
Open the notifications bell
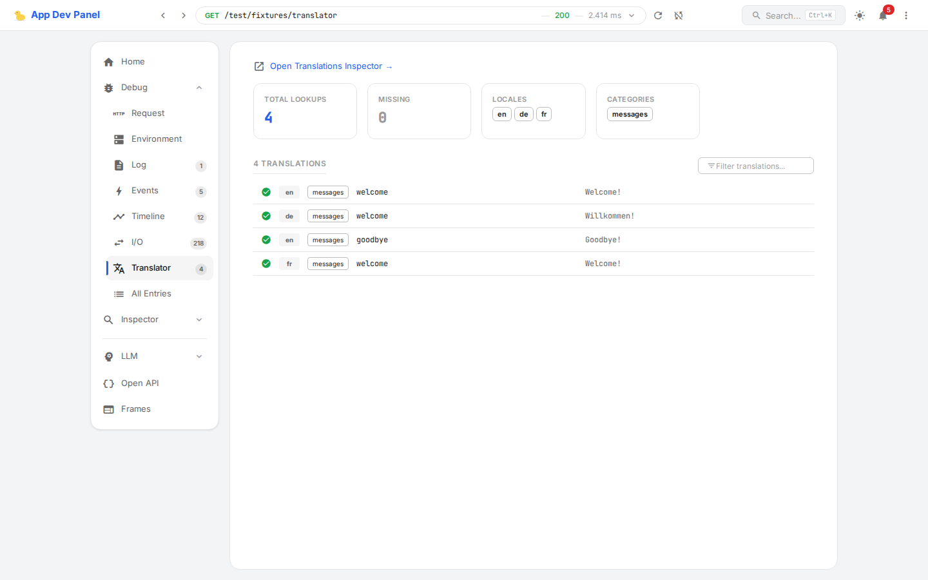[x=883, y=15]
